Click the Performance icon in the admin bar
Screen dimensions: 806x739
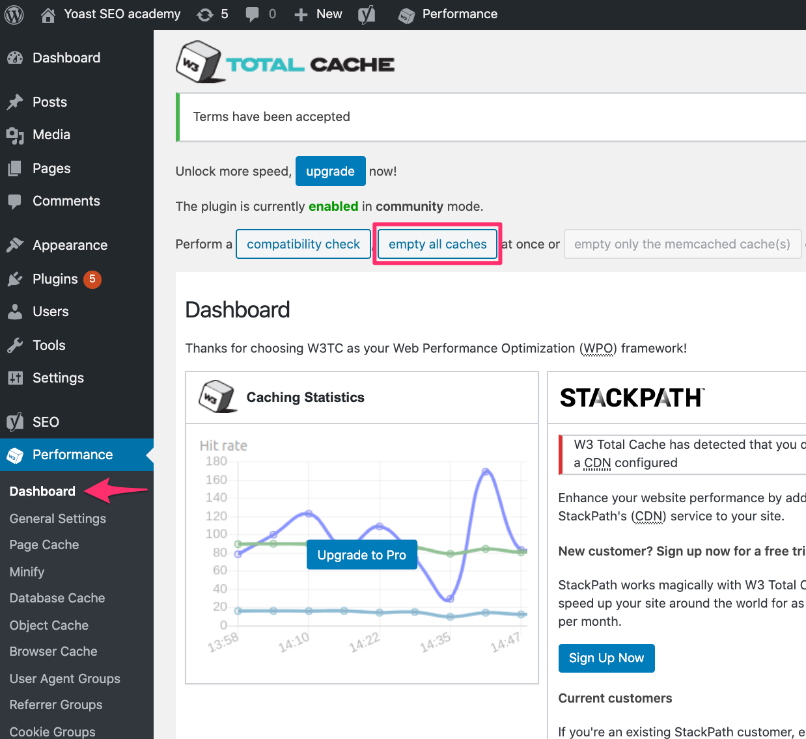tap(407, 14)
